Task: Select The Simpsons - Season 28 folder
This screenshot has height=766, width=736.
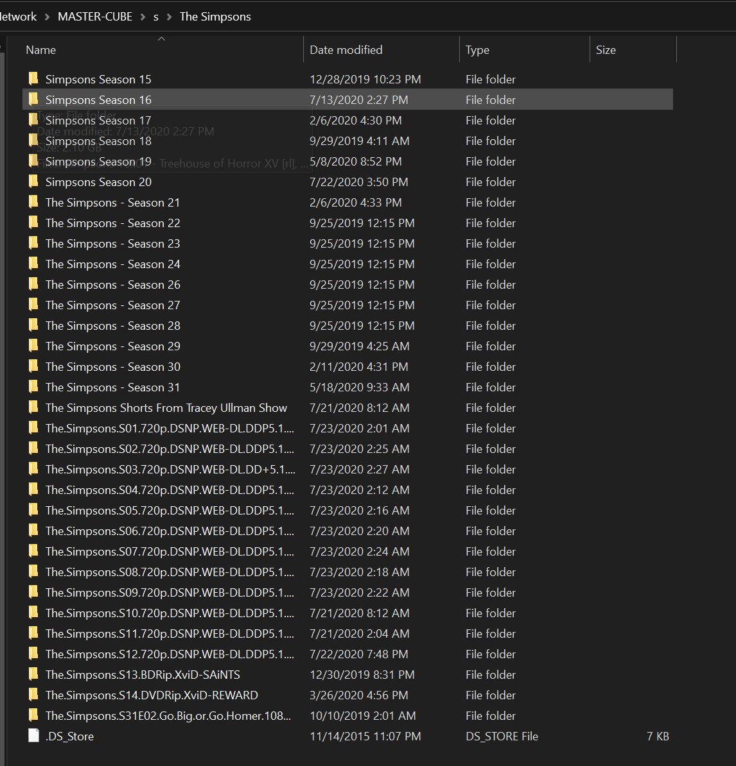Action: pos(113,325)
